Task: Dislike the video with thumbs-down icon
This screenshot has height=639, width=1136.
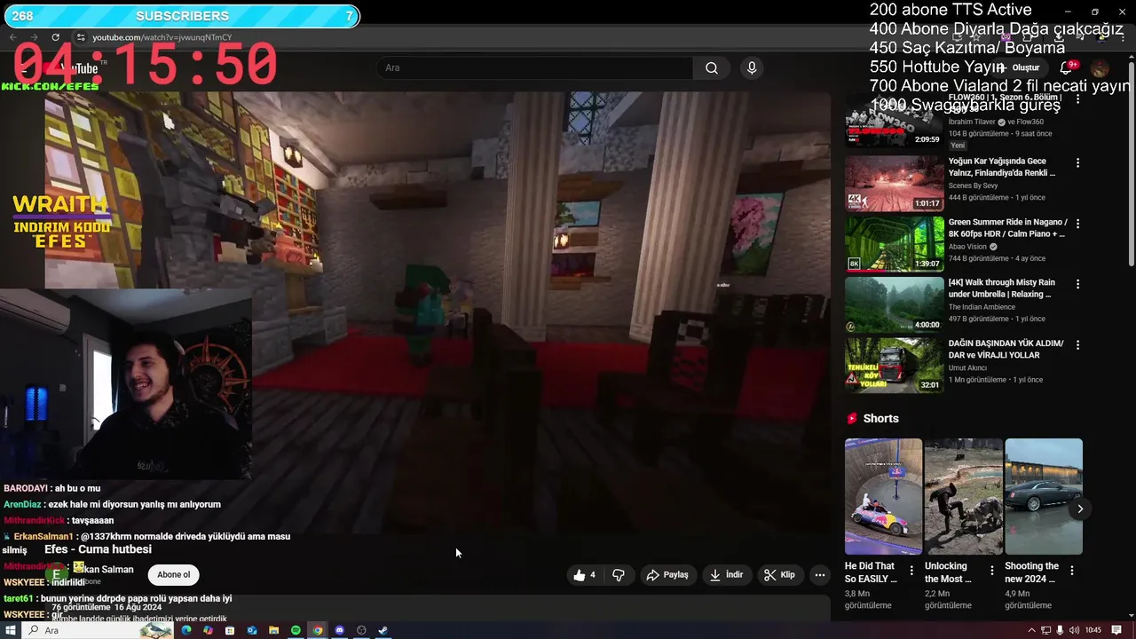Action: point(619,575)
